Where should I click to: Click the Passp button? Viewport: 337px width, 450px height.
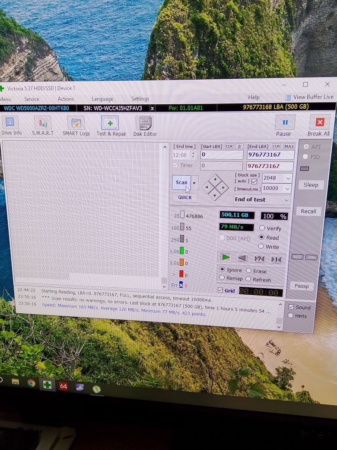coord(302,286)
